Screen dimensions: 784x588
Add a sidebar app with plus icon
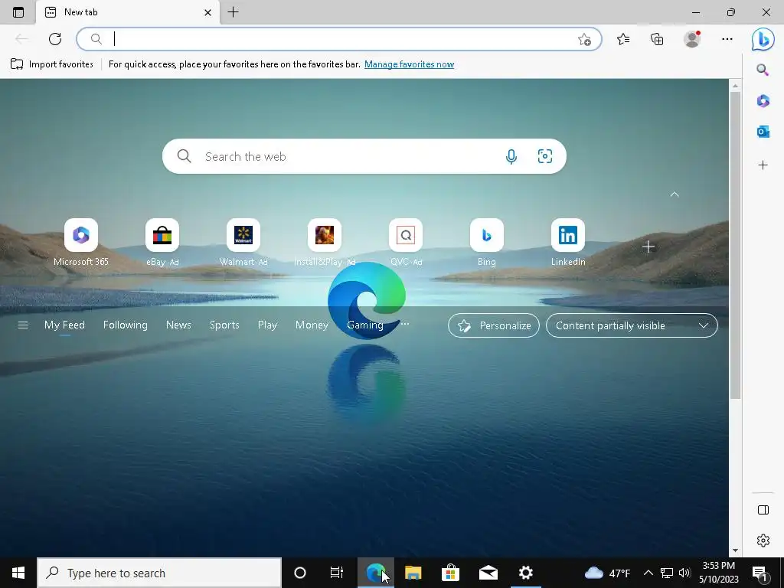[763, 165]
